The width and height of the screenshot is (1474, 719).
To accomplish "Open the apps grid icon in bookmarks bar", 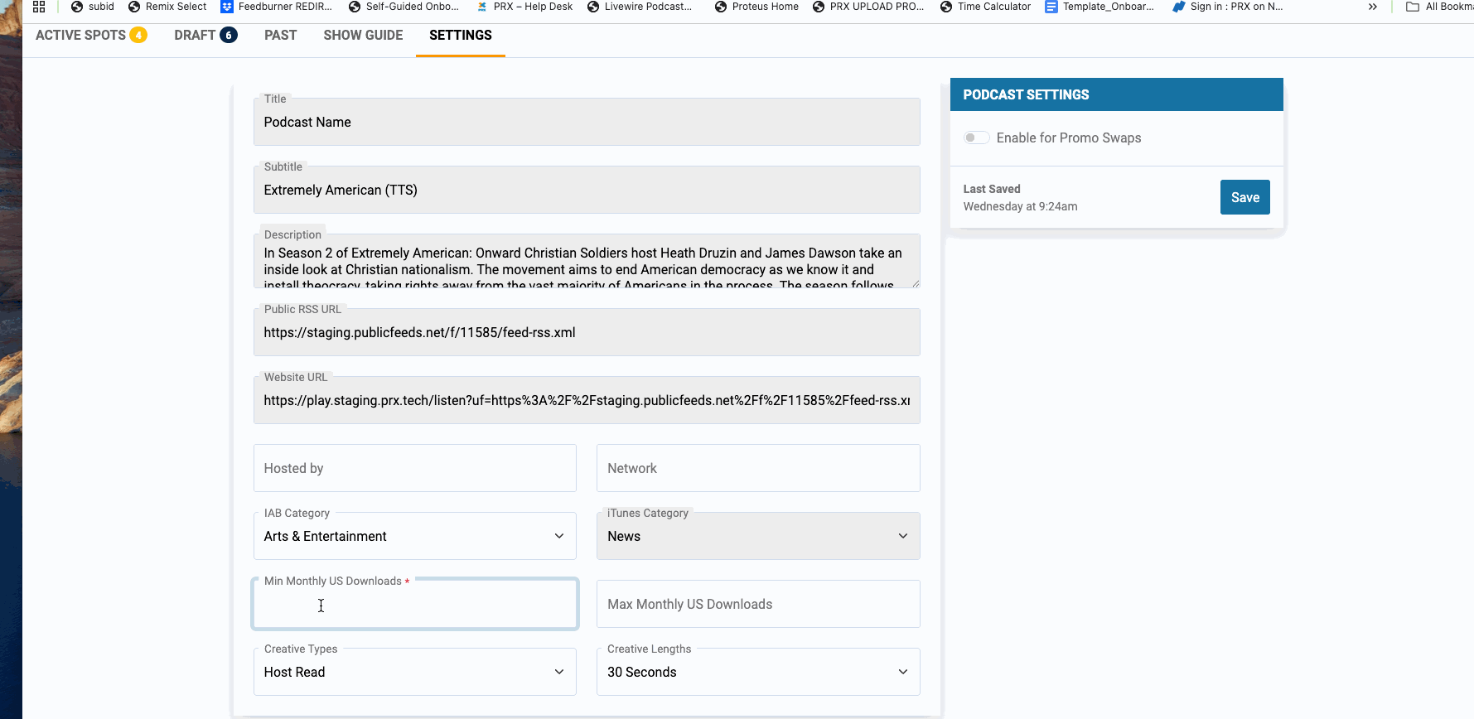I will (39, 7).
